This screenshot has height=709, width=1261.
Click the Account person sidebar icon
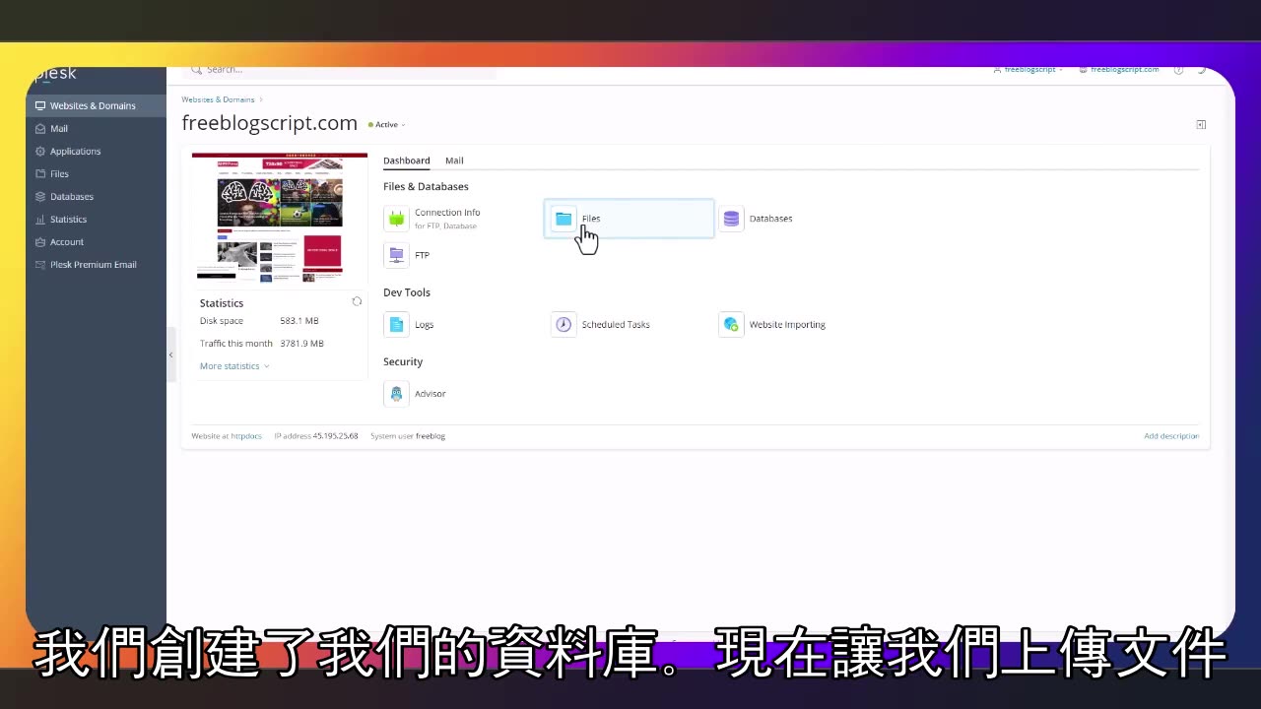(40, 241)
